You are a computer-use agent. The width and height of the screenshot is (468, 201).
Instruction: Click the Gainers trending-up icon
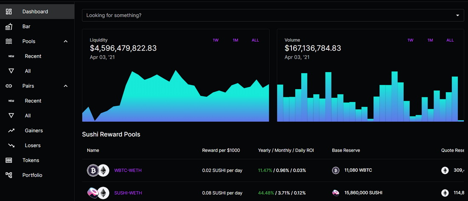click(x=11, y=130)
